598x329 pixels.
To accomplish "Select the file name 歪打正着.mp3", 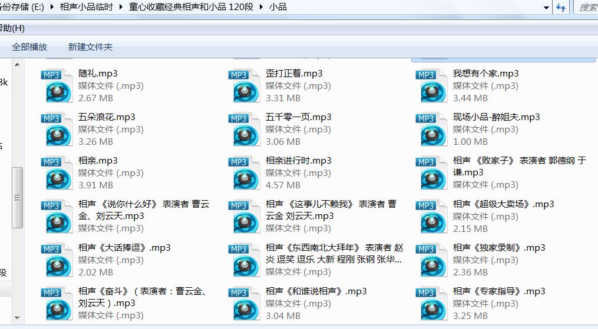I will click(294, 74).
